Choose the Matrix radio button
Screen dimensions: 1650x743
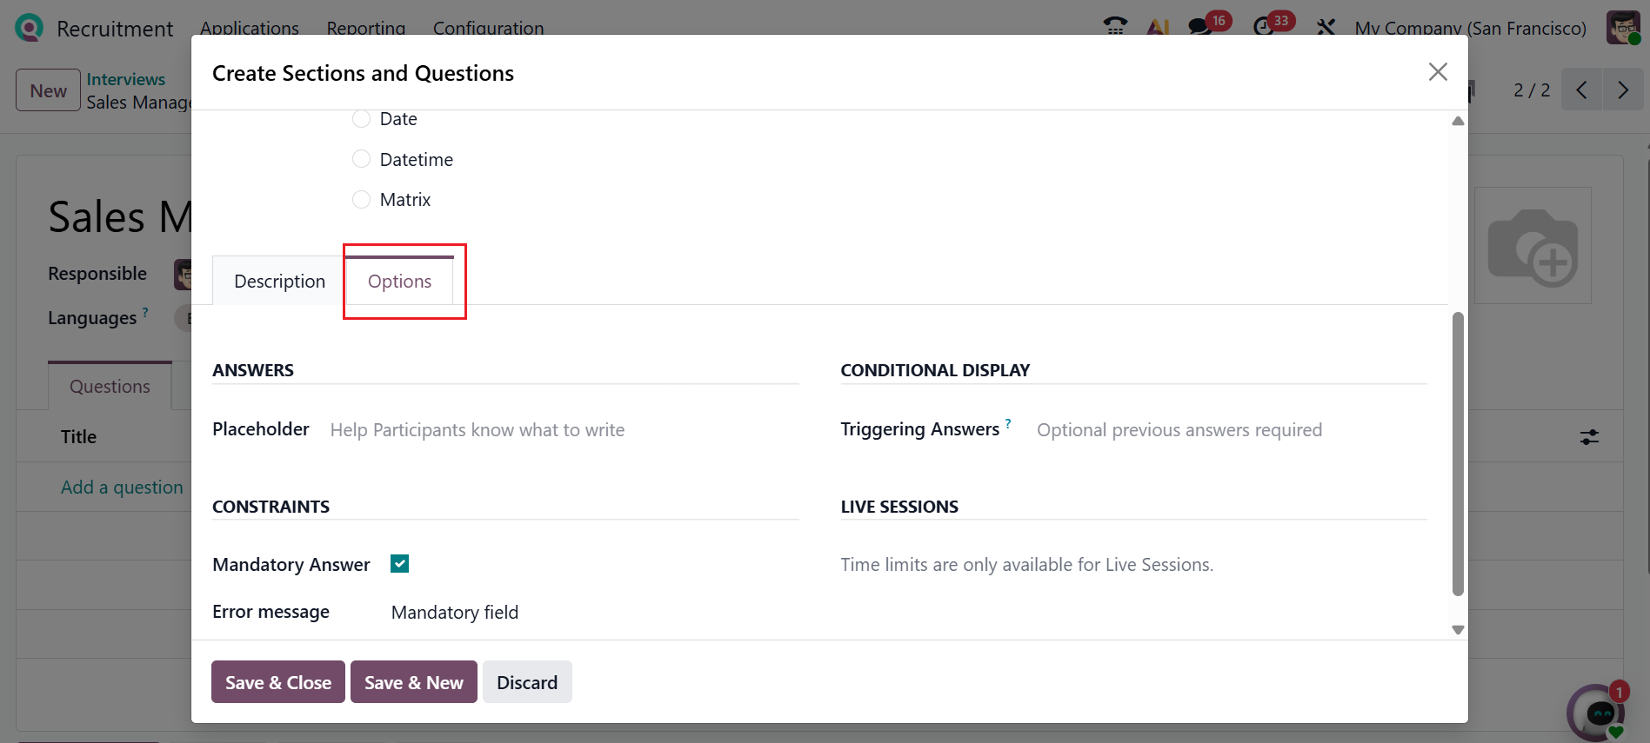361,200
